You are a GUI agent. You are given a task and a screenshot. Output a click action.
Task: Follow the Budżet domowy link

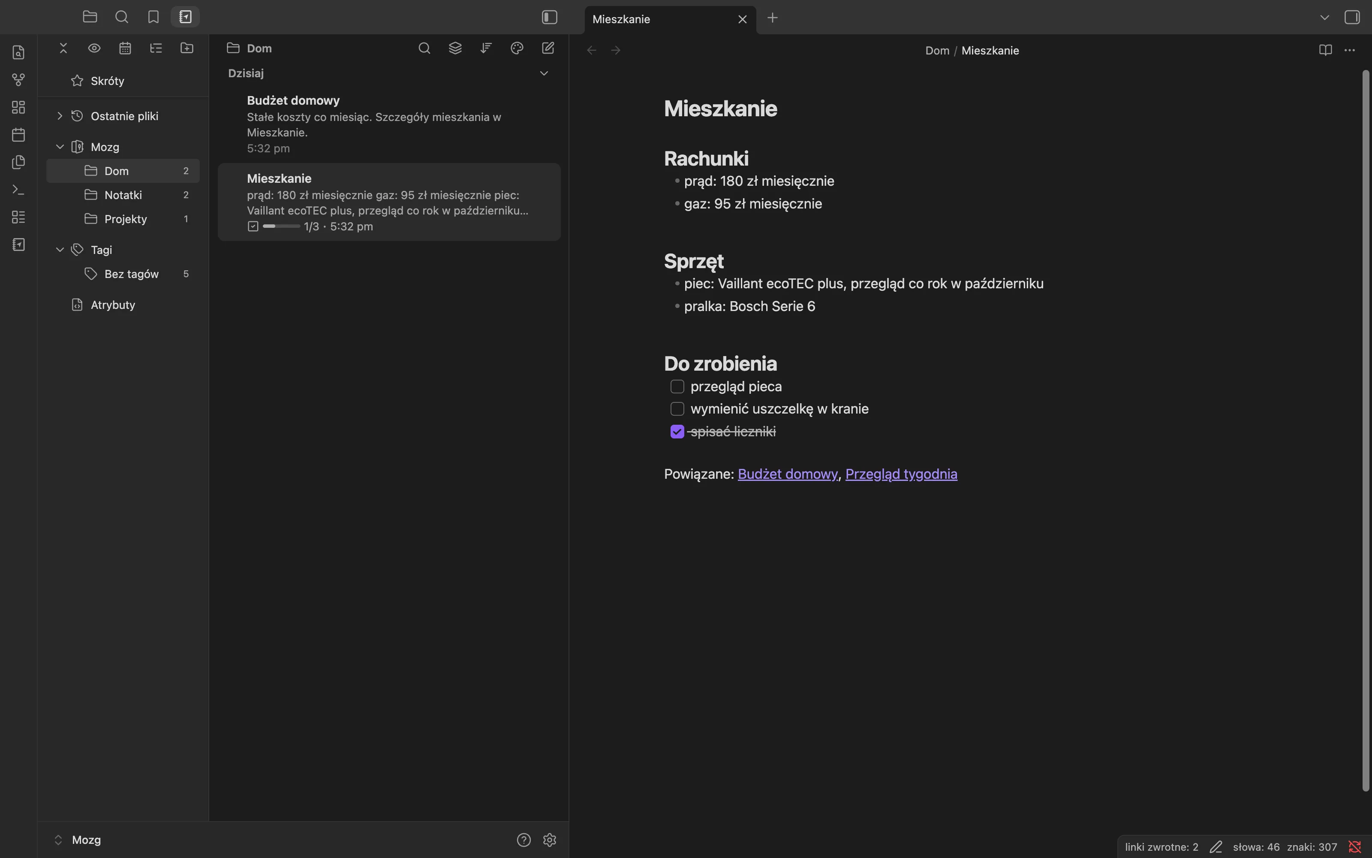tap(788, 474)
